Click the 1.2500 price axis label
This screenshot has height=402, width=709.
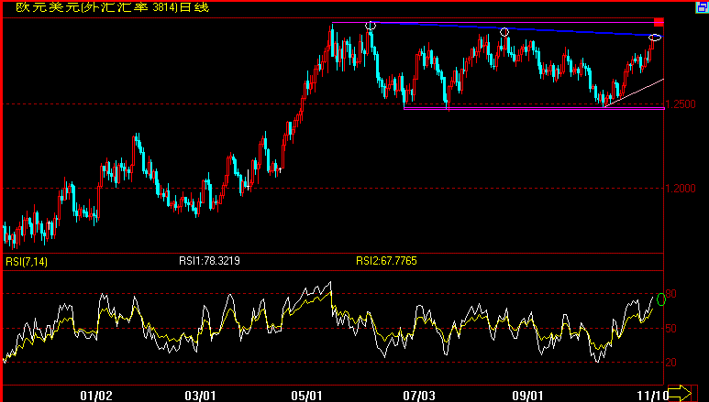tap(681, 104)
